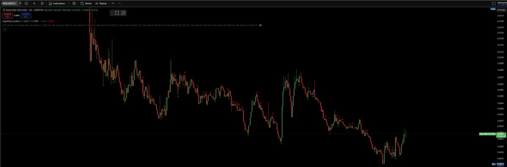The width and height of the screenshot is (507, 167).
Task: Open the Indicateurs menu
Action: [x=57, y=3]
